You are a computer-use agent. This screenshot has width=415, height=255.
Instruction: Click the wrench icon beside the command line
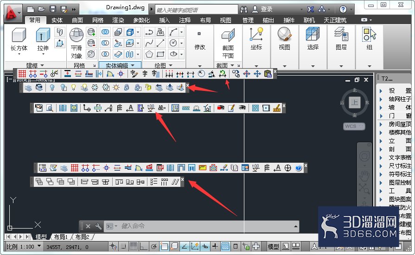click(x=98, y=226)
